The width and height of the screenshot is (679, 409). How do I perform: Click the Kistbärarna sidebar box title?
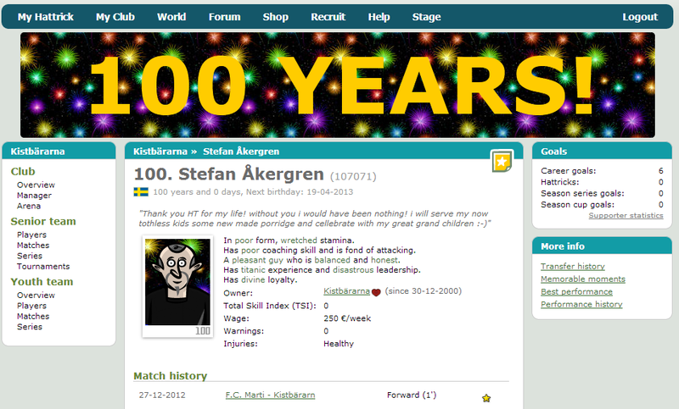coord(37,152)
